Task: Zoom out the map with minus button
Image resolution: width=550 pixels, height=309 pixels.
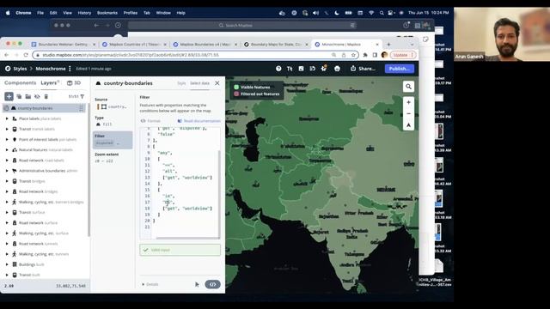Action: [x=409, y=113]
